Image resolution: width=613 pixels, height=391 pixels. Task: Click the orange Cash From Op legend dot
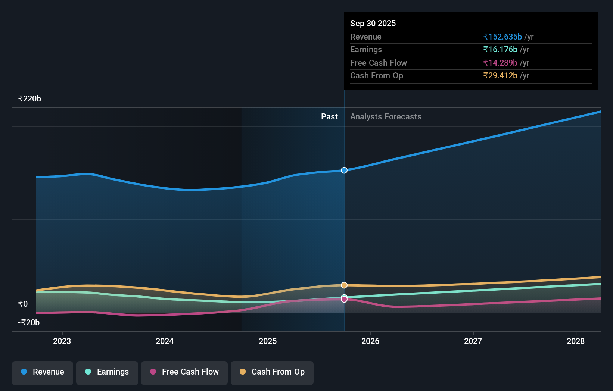coord(243,372)
